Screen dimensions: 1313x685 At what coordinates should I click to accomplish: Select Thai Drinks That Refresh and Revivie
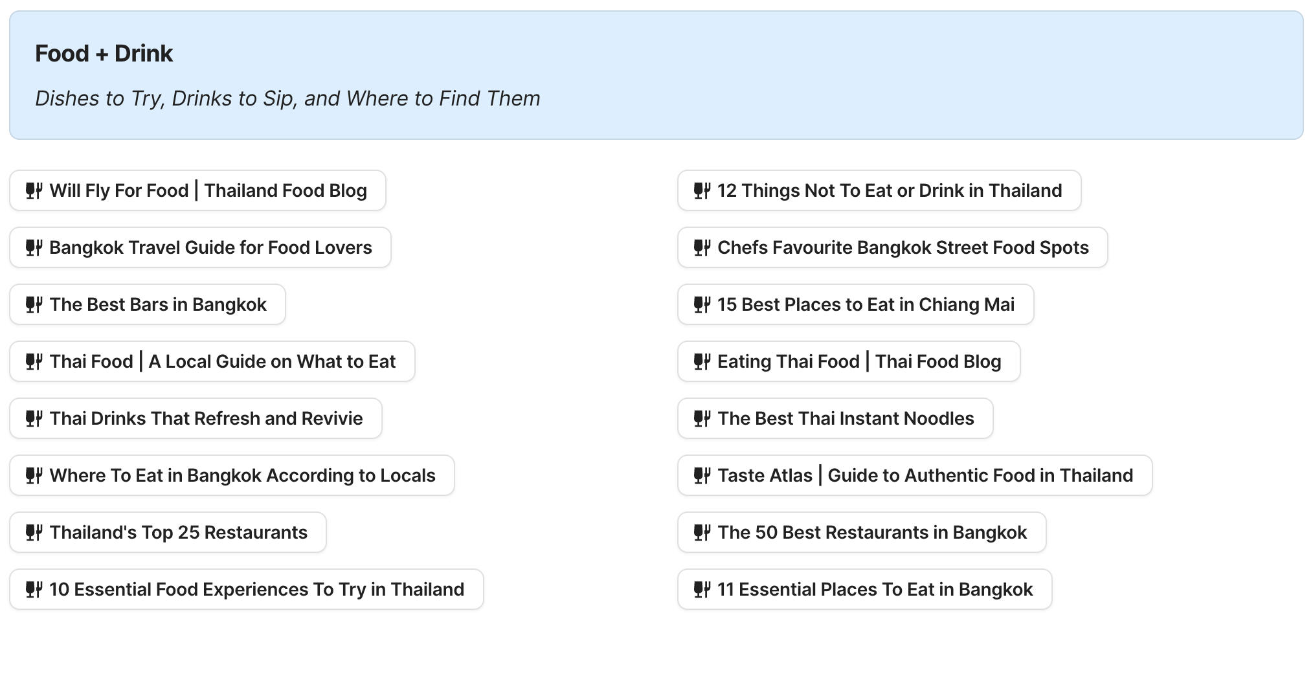pos(194,418)
